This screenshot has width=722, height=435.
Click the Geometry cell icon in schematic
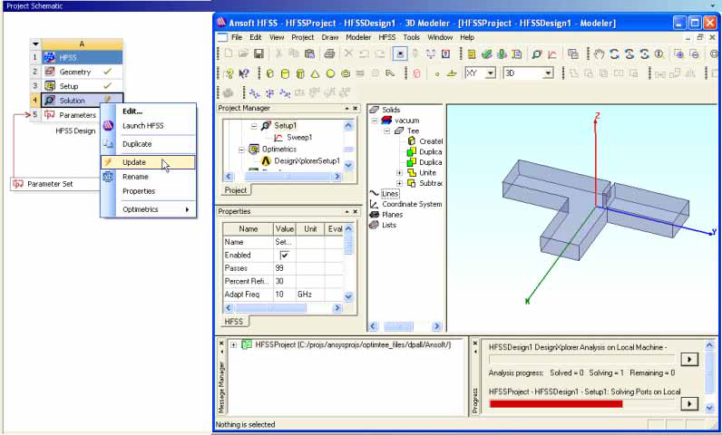coord(49,72)
